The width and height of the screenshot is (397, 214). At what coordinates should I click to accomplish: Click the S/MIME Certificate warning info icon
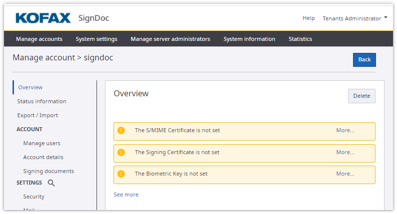pyautogui.click(x=121, y=131)
